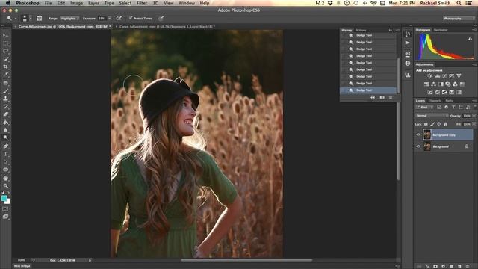Add a Color Balance adjustment
Viewport: 478px width, 269px height.
(x=433, y=84)
